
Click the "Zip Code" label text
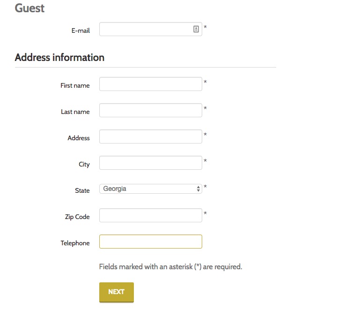(77, 217)
